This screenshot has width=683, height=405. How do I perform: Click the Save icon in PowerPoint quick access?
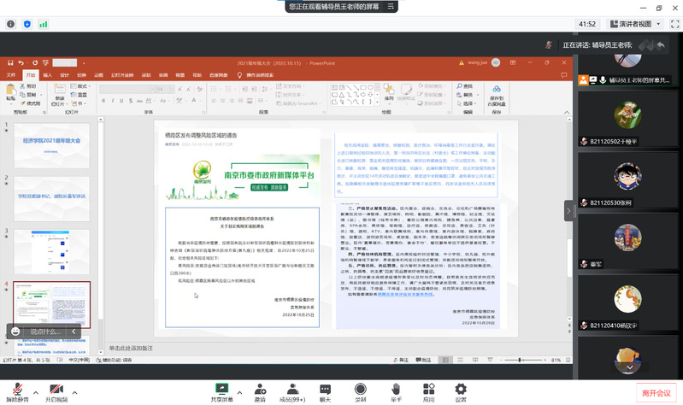[9, 62]
